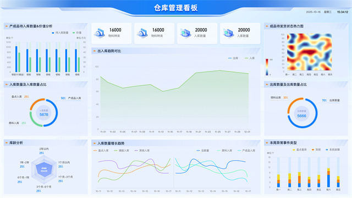Toggle the 系统故障 legend item
This screenshot has width=352, height=198.
click(x=333, y=150)
